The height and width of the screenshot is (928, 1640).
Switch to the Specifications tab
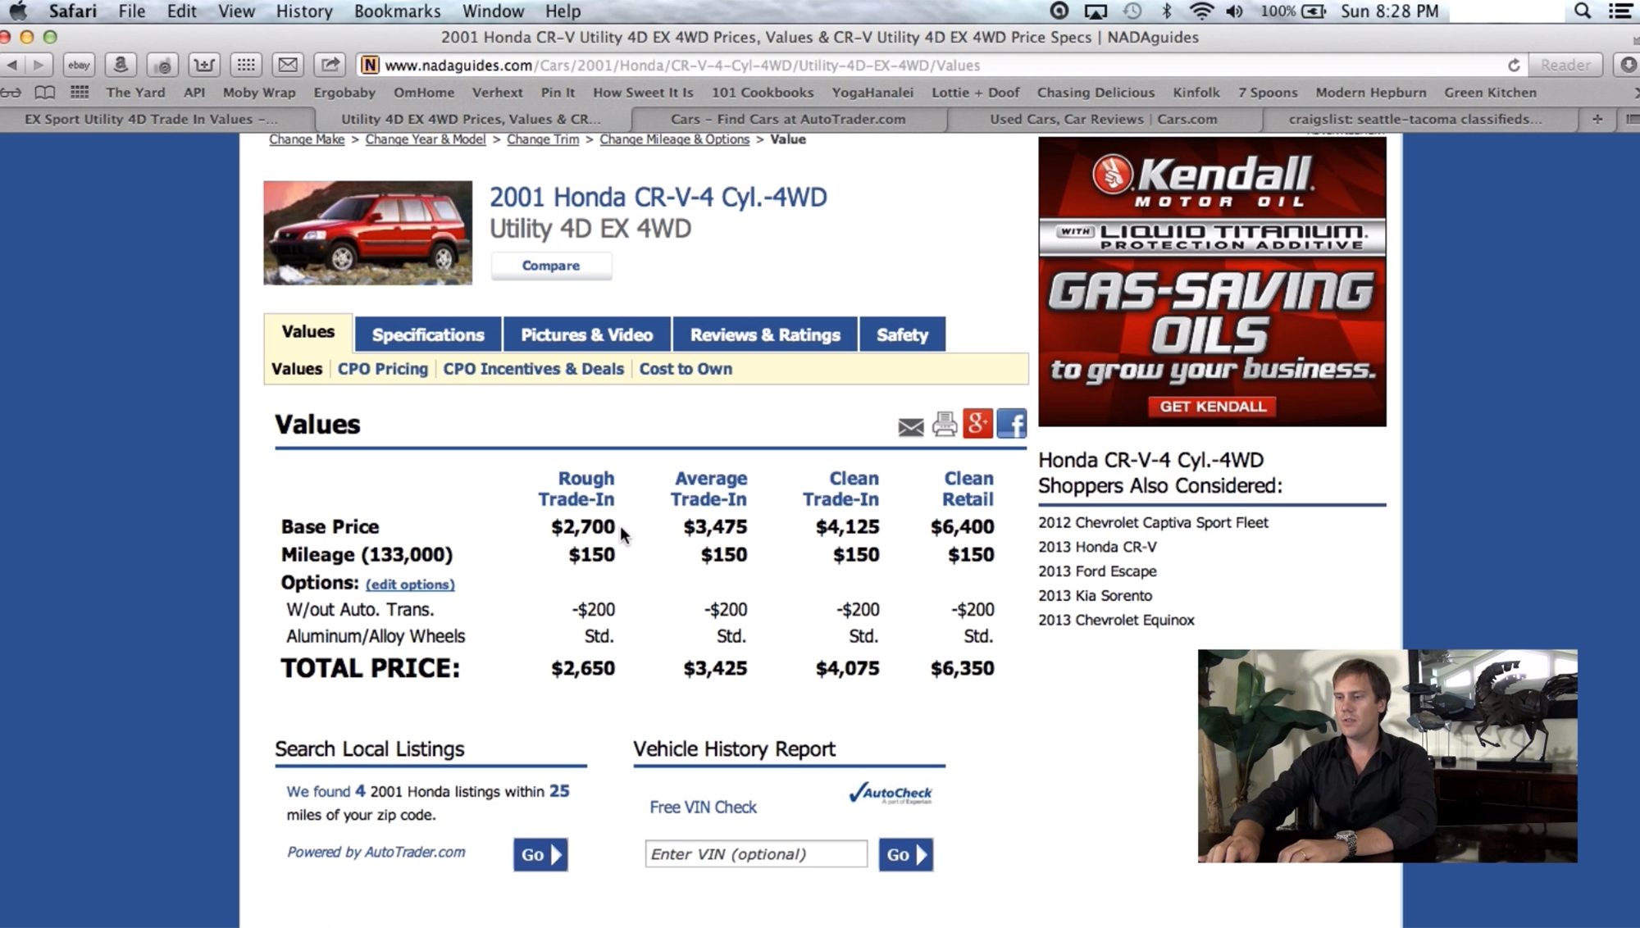coord(428,334)
